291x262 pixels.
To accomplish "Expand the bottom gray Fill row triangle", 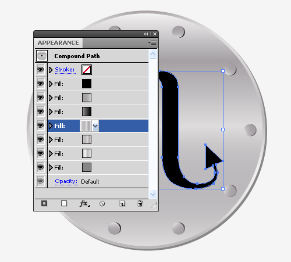I will pos(51,167).
